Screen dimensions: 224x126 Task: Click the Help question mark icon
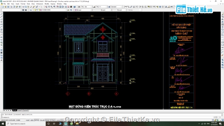click(75, 7)
